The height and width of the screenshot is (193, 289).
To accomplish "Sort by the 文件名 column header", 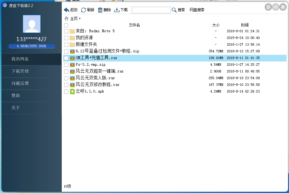I will coord(134,25).
